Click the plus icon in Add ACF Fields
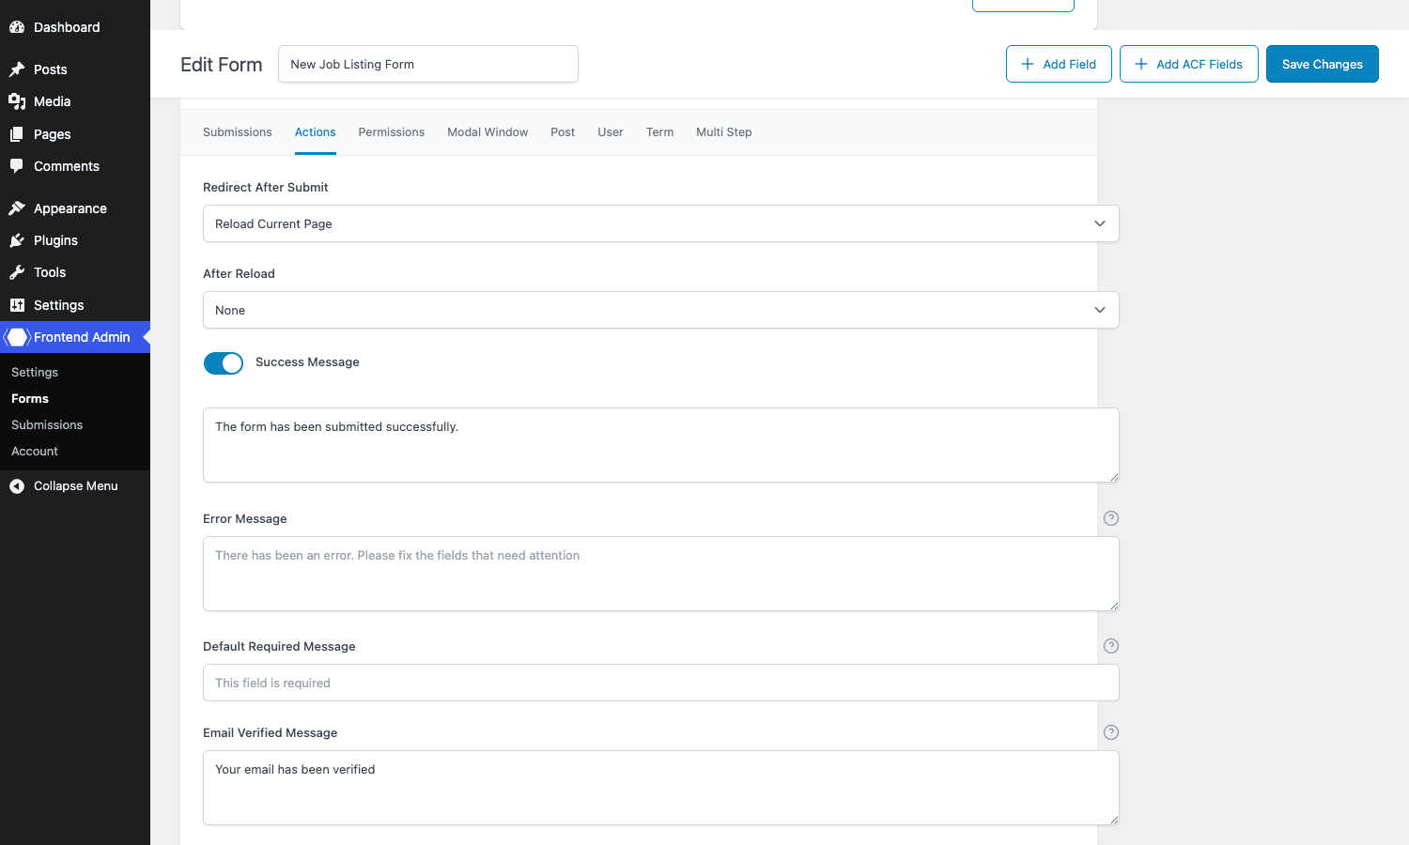 [1141, 64]
